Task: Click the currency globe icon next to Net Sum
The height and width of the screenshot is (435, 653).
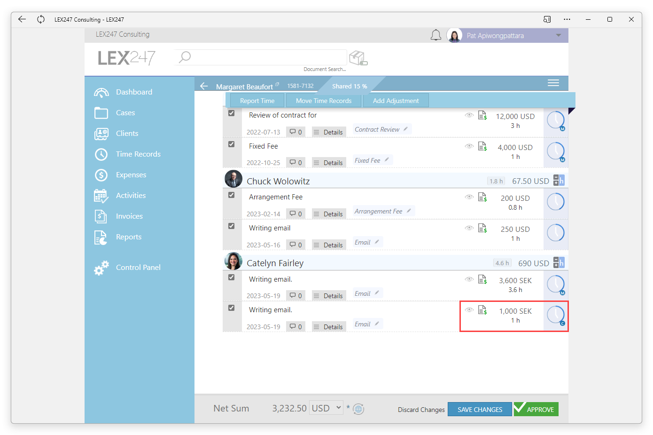Action: click(x=358, y=409)
